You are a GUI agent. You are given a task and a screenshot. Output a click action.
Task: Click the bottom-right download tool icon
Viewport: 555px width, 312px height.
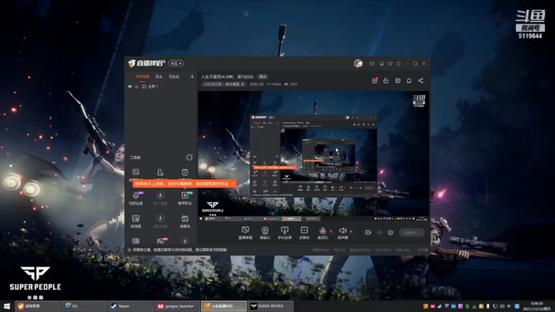click(185, 241)
